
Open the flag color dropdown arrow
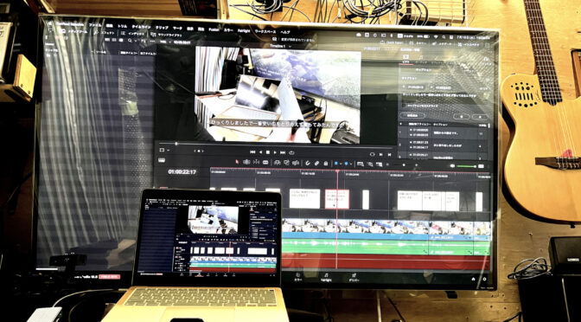coord(341,164)
